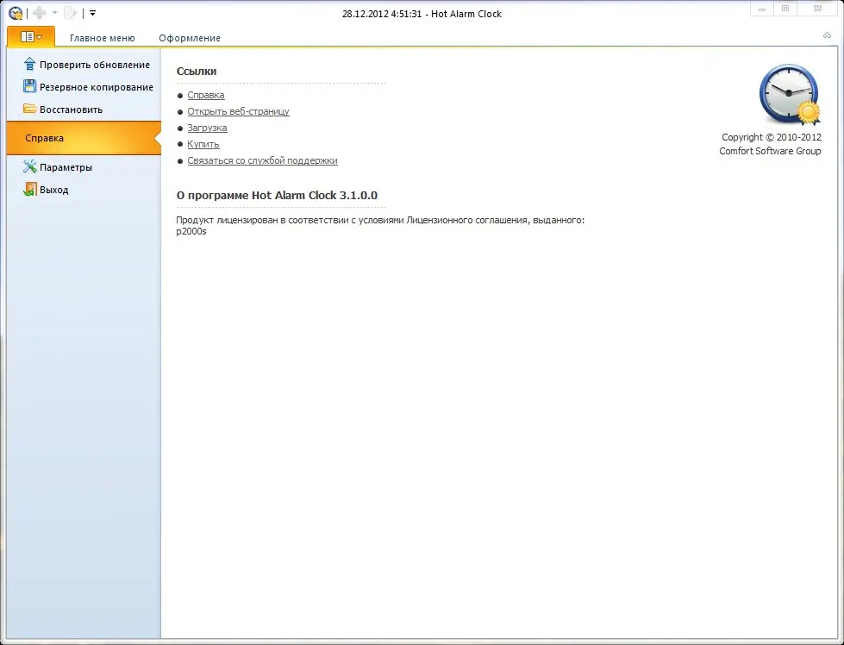Follow the Открыть веб-страницу link
Image resolution: width=844 pixels, height=645 pixels.
coord(238,111)
